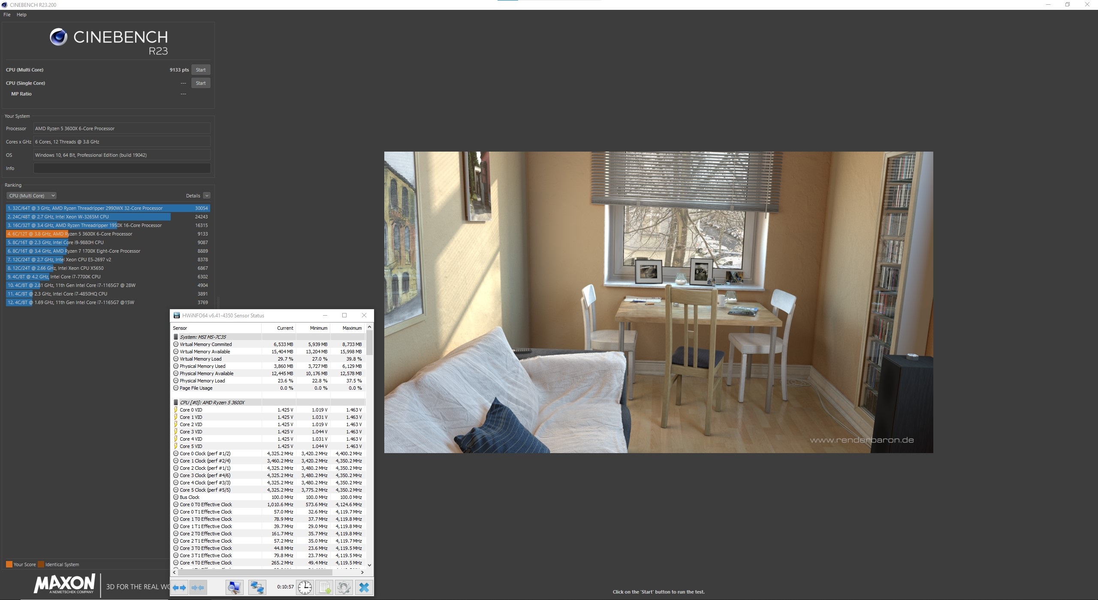Click the Current column header

point(278,328)
